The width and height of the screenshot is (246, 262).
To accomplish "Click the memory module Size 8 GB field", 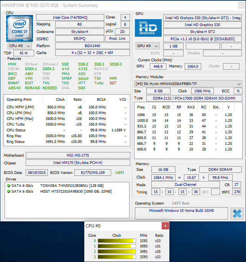I will 158,91.
